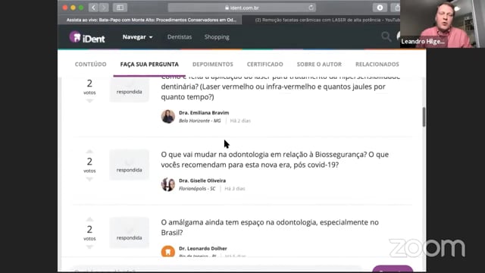Open Dr. Leonardo Dolher's avatar icon

(168, 251)
